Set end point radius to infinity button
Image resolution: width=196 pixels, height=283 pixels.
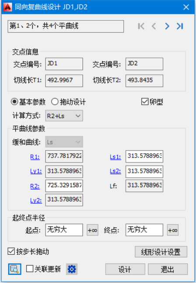click(173, 230)
